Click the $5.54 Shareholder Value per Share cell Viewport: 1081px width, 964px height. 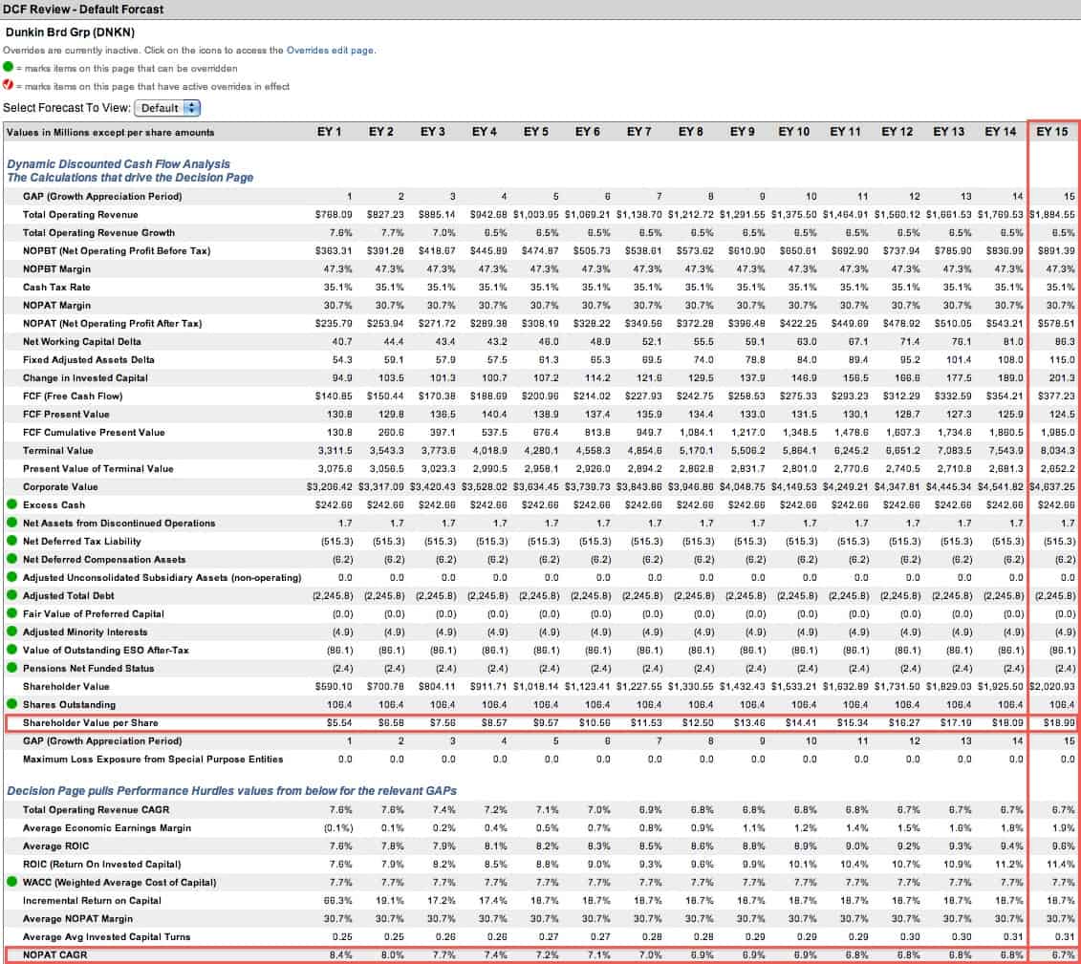click(x=339, y=723)
